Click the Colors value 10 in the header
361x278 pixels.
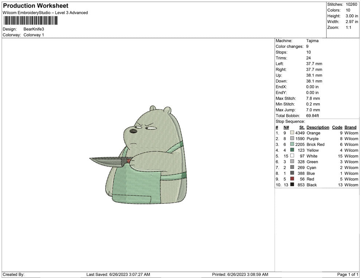point(348,10)
